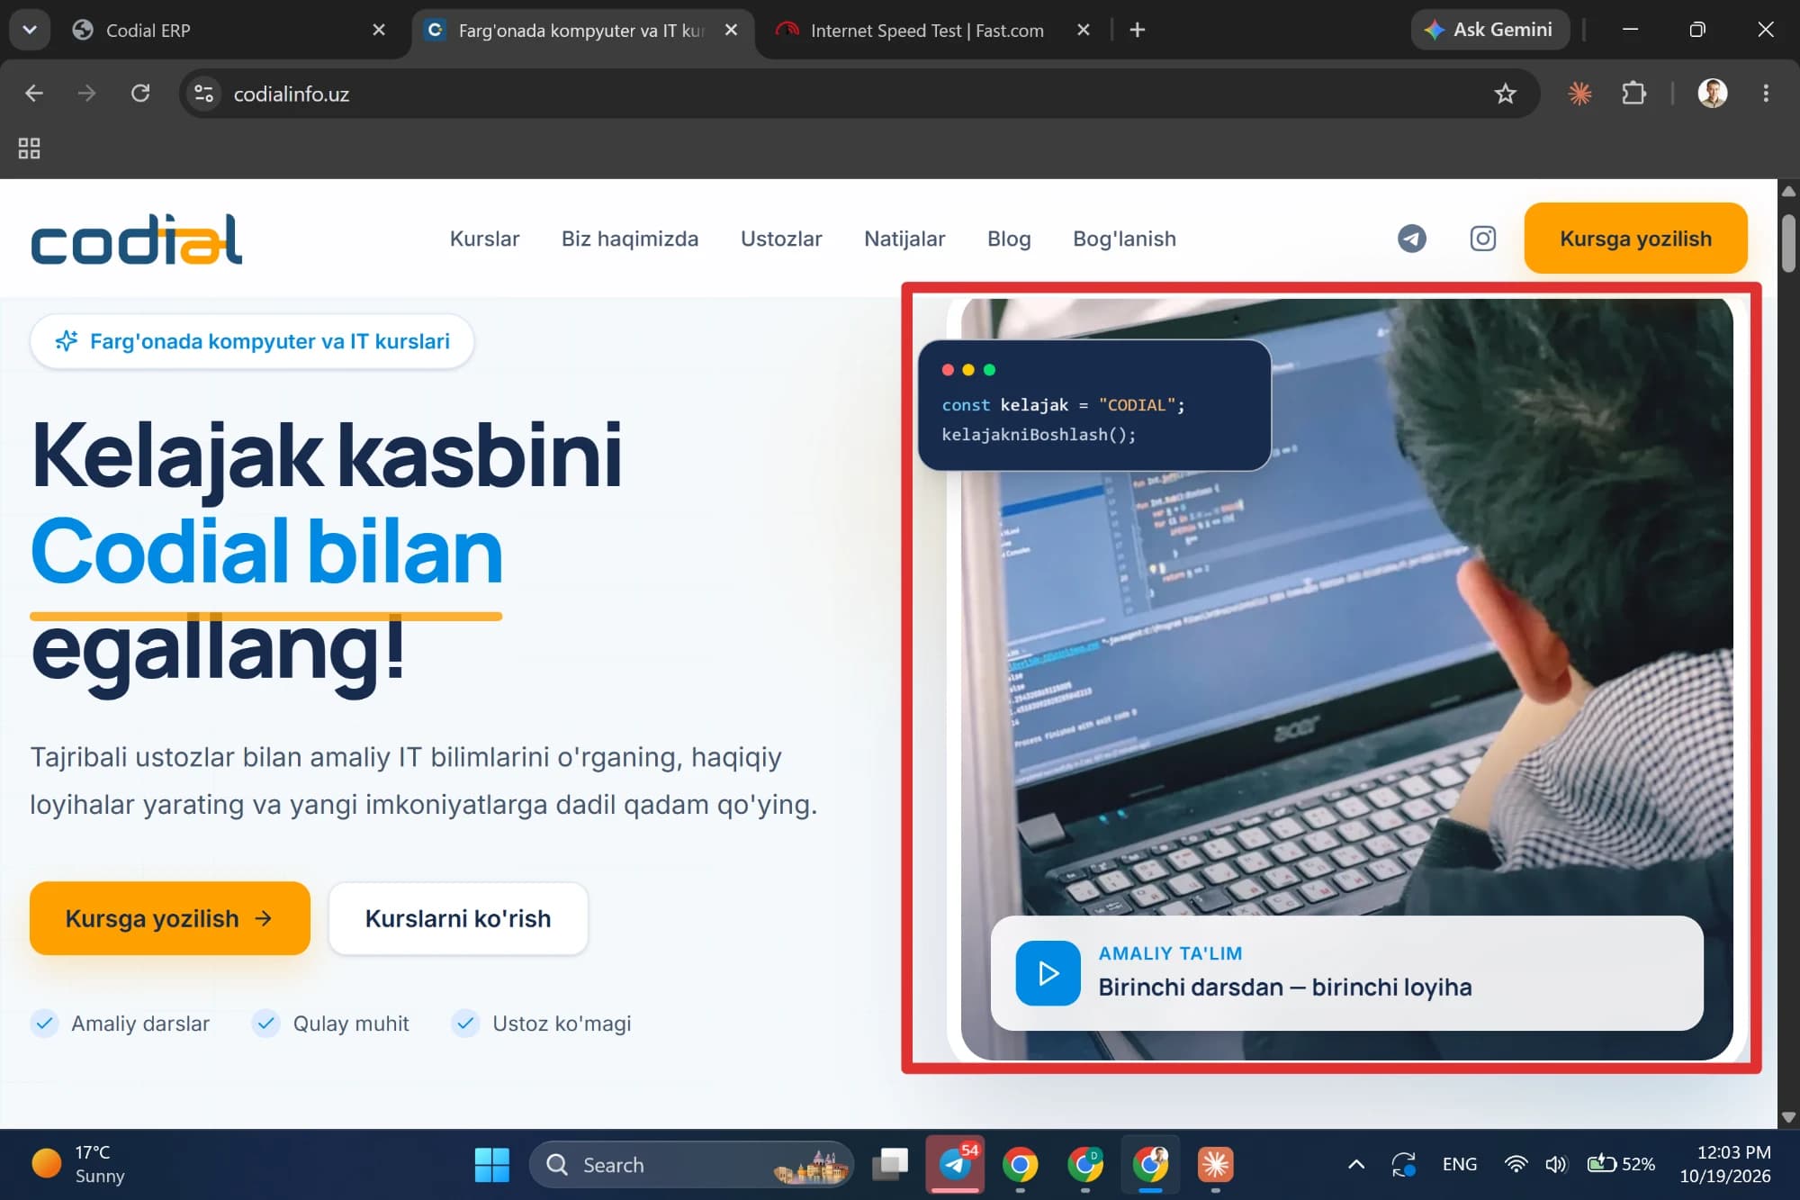
Task: View site information icon in address bar
Action: 204,94
